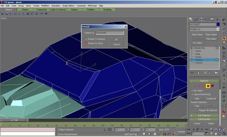Viewport: 227px width, 137px height.
Task: Select the Box primitive icon in Objects toolbar
Action: pos(3,14)
